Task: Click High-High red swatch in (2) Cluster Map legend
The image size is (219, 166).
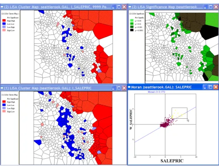Action: click(x=4, y=21)
